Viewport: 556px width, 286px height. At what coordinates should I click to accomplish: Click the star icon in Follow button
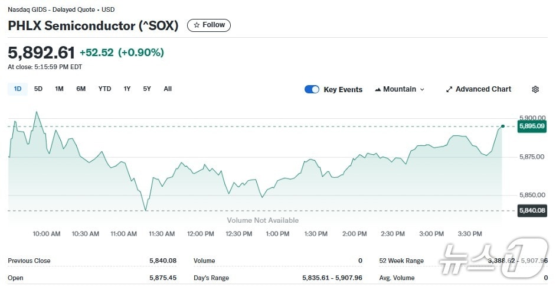pos(197,25)
